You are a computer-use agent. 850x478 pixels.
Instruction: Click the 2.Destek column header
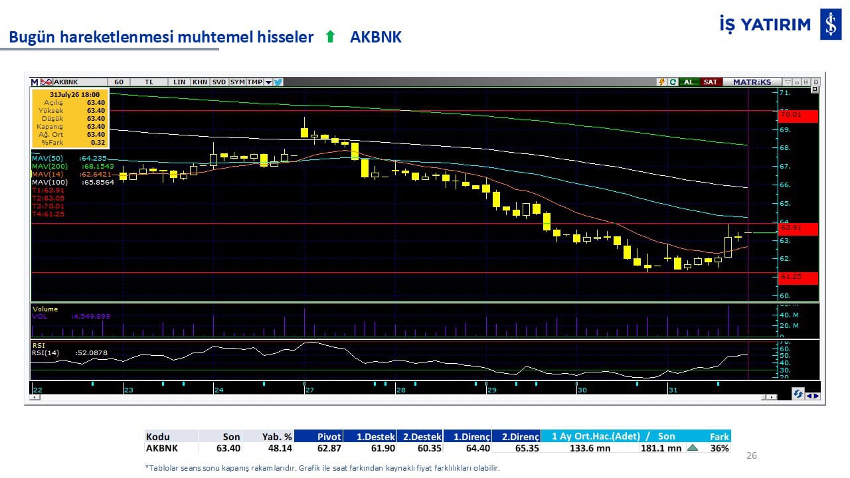click(x=420, y=436)
